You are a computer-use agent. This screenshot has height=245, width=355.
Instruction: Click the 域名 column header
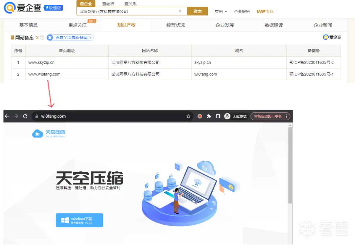(x=239, y=51)
